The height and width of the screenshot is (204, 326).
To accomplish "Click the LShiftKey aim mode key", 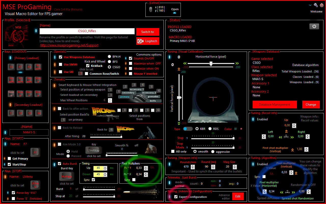I will tap(93, 150).
